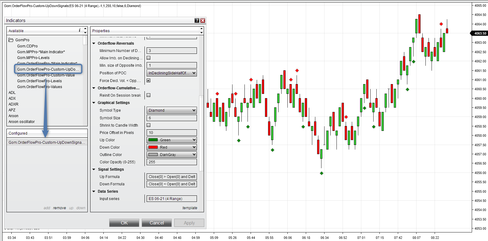Pick the Up Color green swatch

(x=153, y=140)
